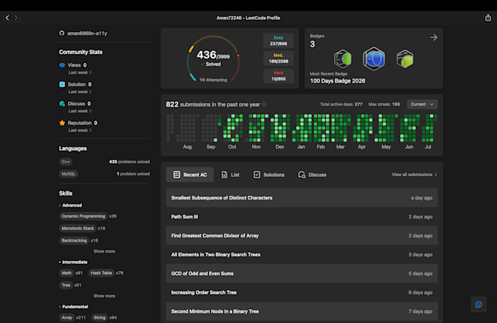This screenshot has width=497, height=323.
Task: Select the String skill tag
Action: coord(99,317)
